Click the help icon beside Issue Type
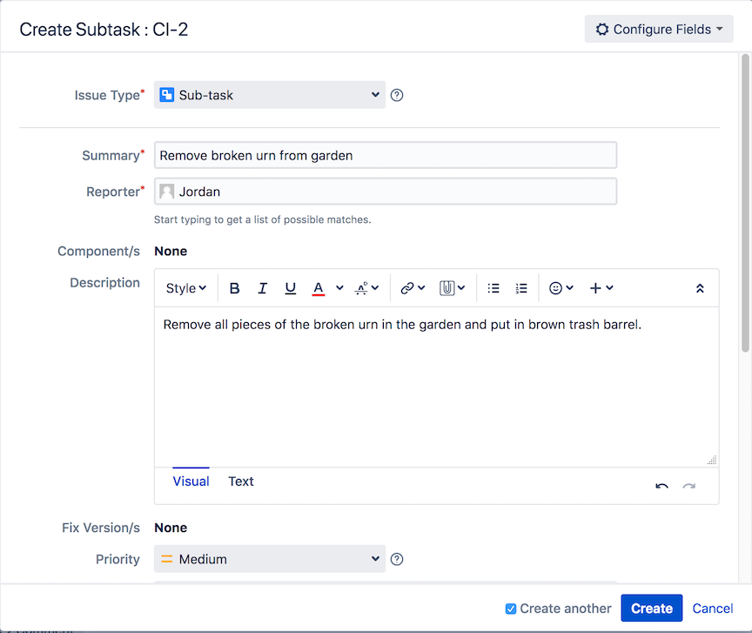The height and width of the screenshot is (633, 752). [397, 95]
